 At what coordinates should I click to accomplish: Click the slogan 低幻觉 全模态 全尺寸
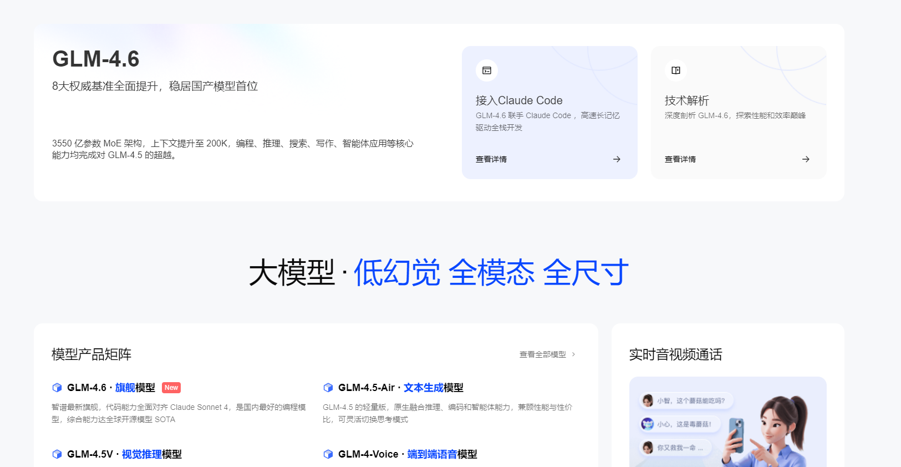point(491,272)
